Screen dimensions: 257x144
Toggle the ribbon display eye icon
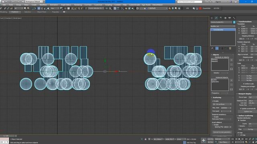point(64,12)
